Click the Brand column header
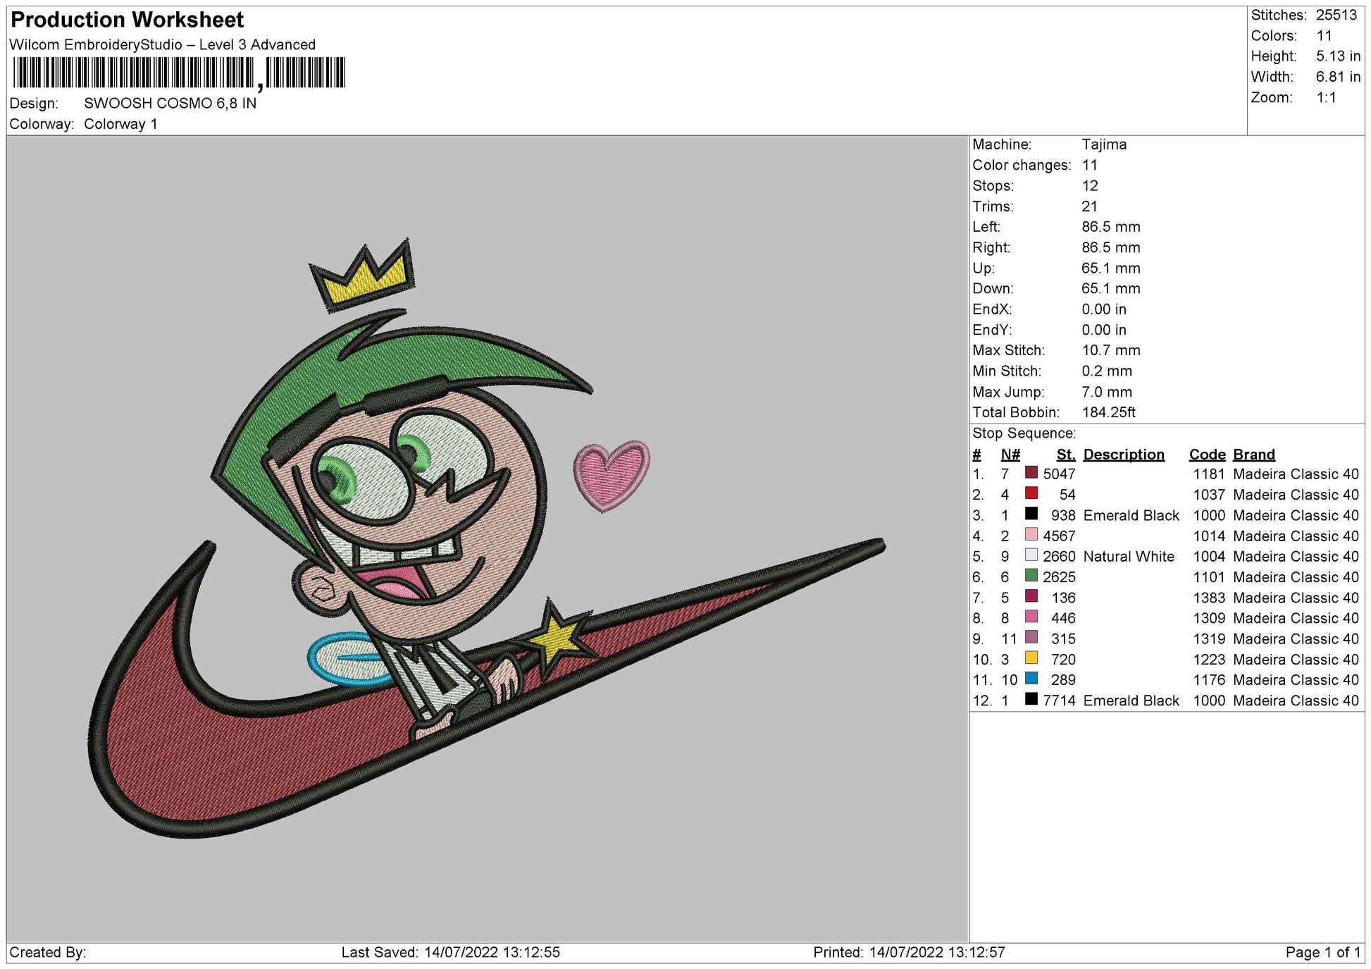This screenshot has width=1371, height=969. pos(1253,455)
